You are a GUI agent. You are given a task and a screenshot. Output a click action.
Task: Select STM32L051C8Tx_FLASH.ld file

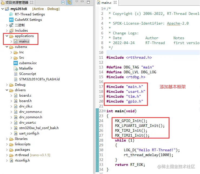39,79
